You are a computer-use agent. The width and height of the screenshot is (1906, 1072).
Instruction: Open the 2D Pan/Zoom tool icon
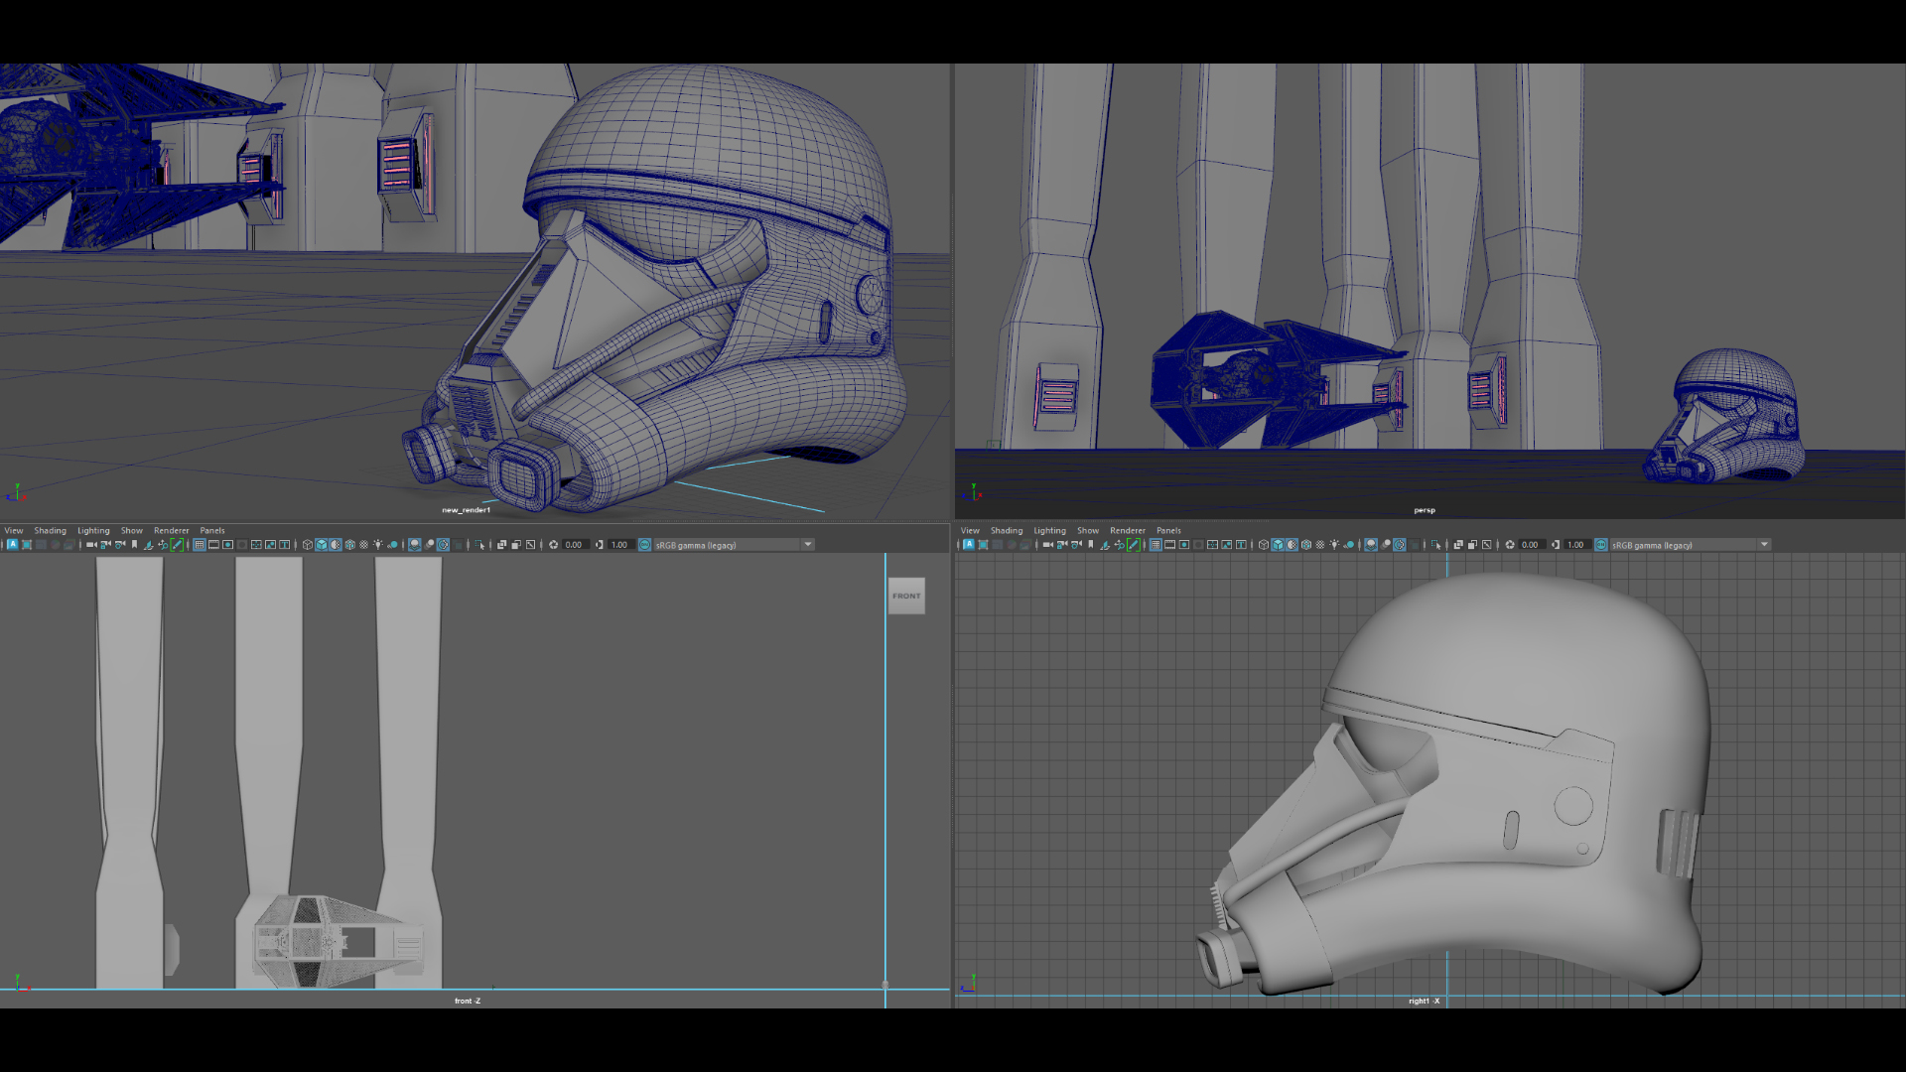point(163,544)
